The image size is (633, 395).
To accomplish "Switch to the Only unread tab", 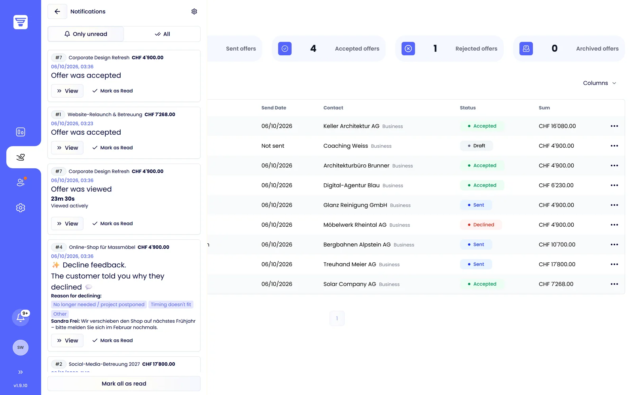I will tap(86, 34).
